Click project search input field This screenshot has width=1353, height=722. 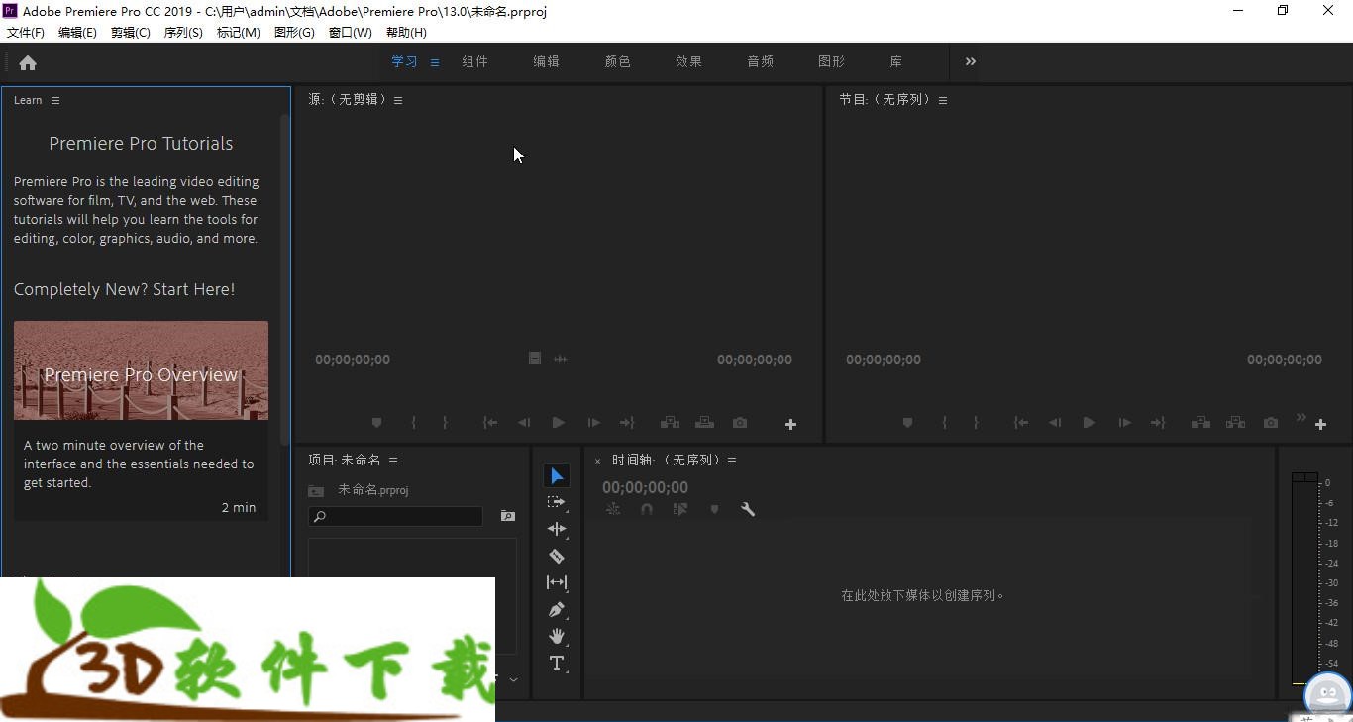click(x=396, y=516)
